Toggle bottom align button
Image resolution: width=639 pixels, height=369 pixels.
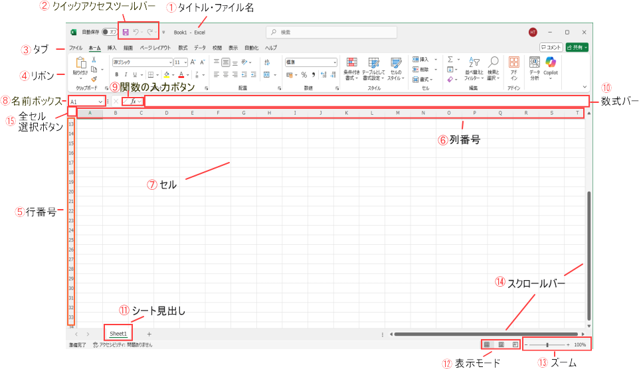pyautogui.click(x=235, y=62)
